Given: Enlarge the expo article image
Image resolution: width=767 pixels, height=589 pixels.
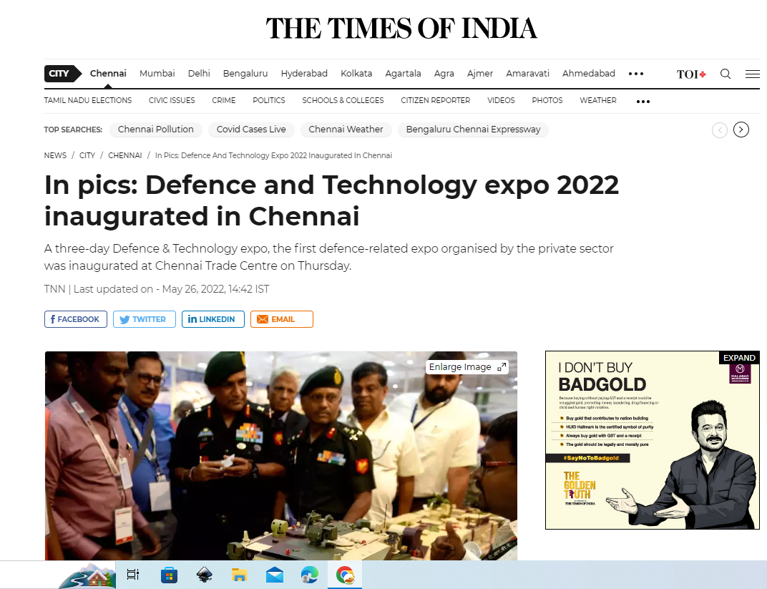Looking at the screenshot, I should click(x=468, y=367).
